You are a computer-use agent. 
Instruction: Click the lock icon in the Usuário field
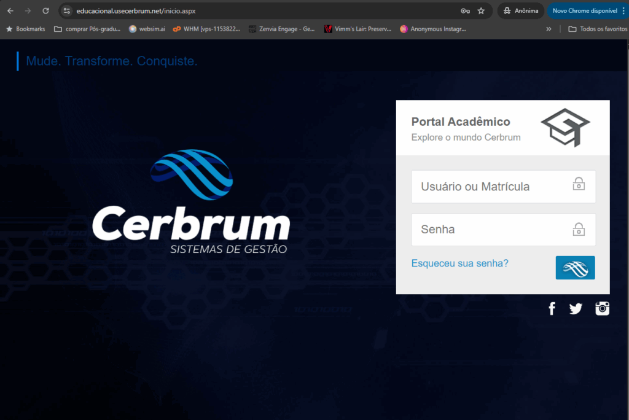(579, 184)
